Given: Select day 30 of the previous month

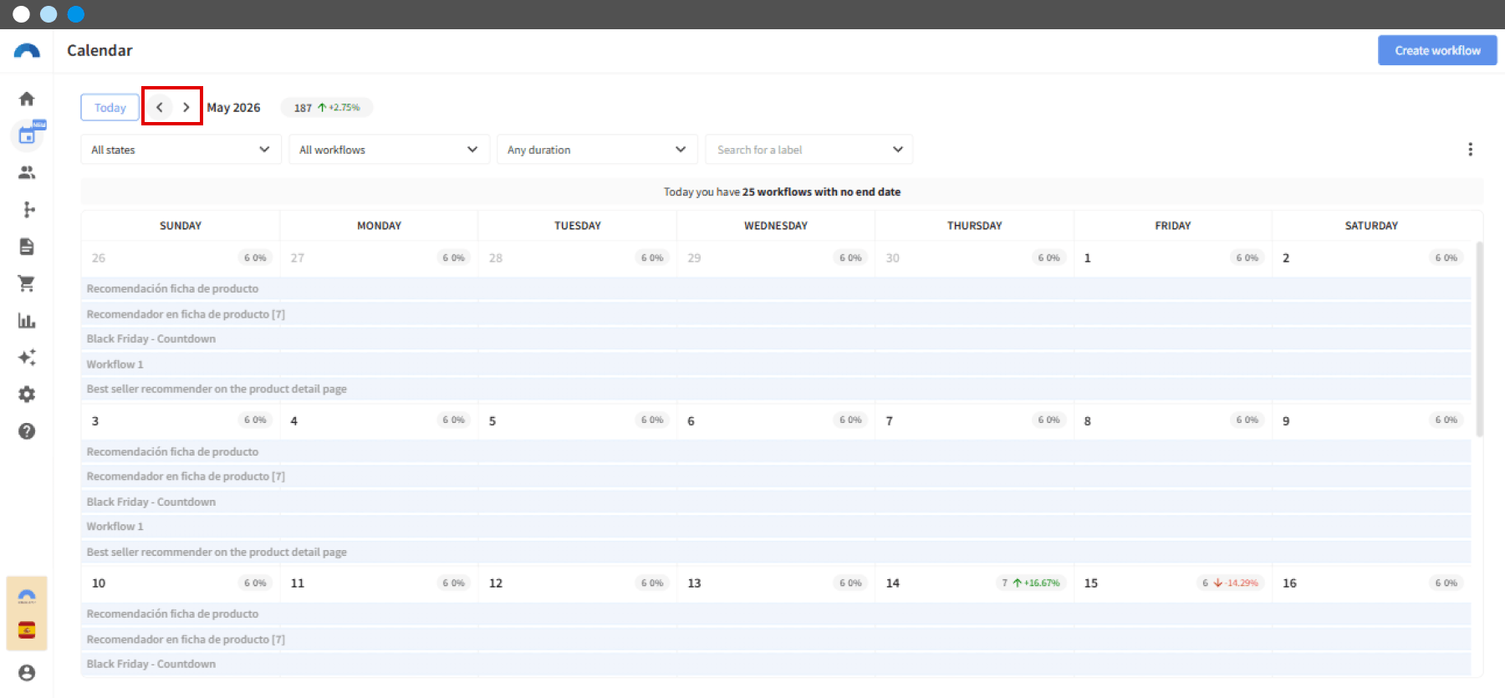Looking at the screenshot, I should point(893,257).
